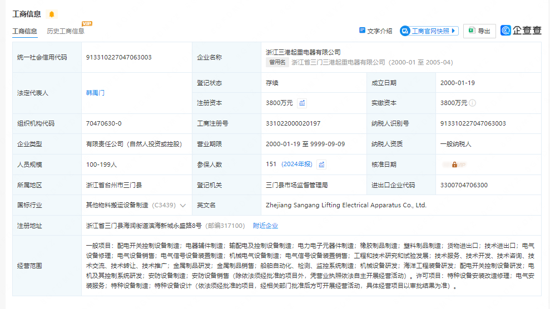
Task: Switch to the 历史工商信息 tab
Action: [x=66, y=31]
